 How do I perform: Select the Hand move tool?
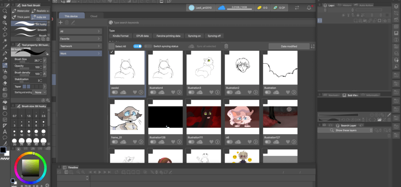click(5, 17)
